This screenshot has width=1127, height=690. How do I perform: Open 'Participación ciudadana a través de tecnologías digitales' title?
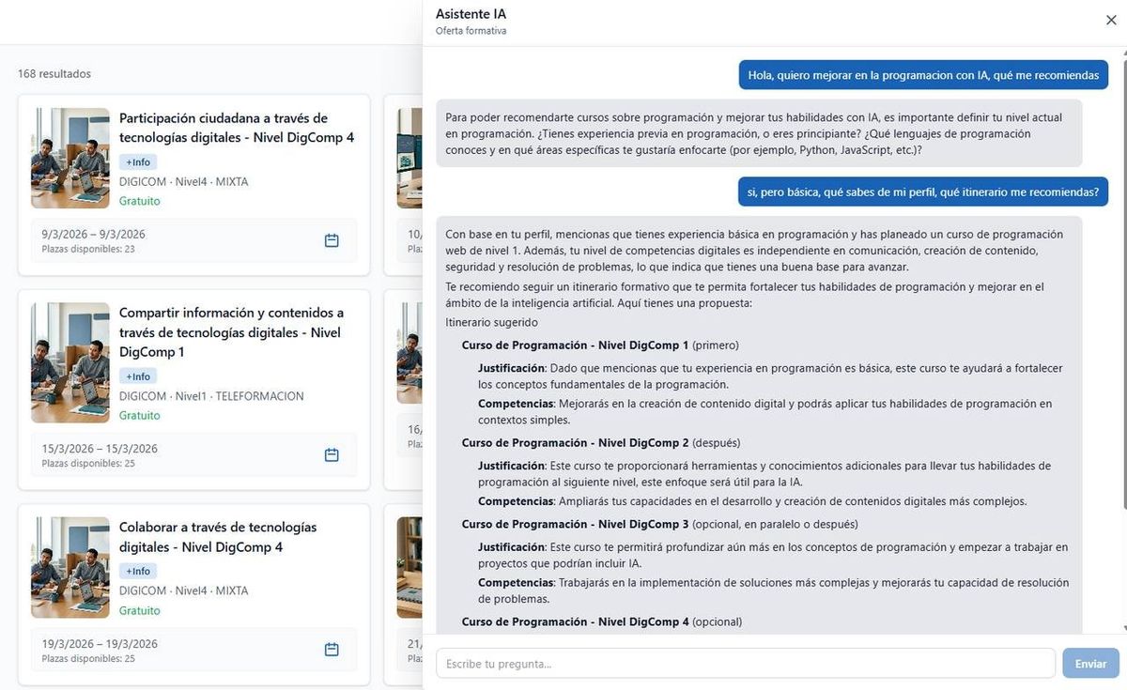237,128
